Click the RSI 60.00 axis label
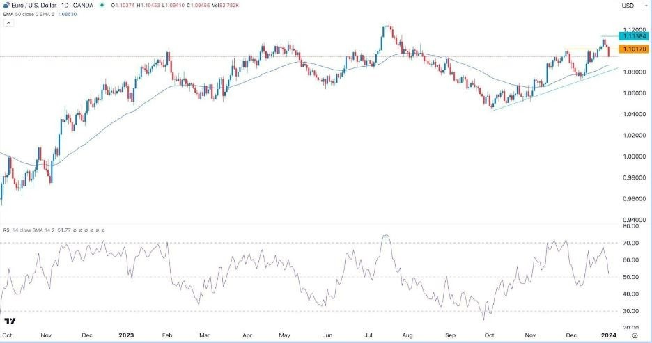Image resolution: width=652 pixels, height=343 pixels. pos(631,260)
